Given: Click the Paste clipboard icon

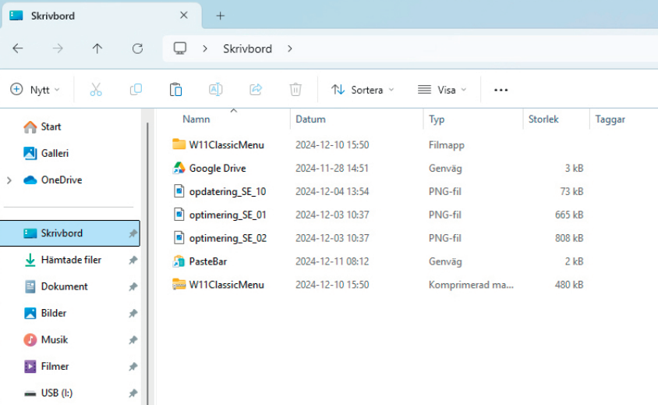Looking at the screenshot, I should pos(175,90).
